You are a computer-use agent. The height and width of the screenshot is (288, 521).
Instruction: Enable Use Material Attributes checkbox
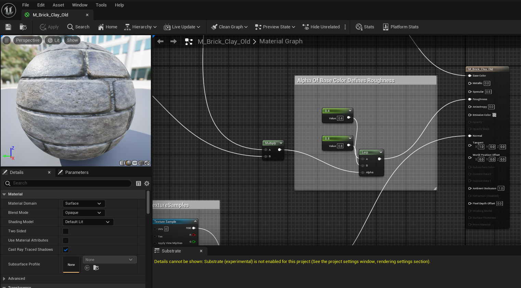66,241
